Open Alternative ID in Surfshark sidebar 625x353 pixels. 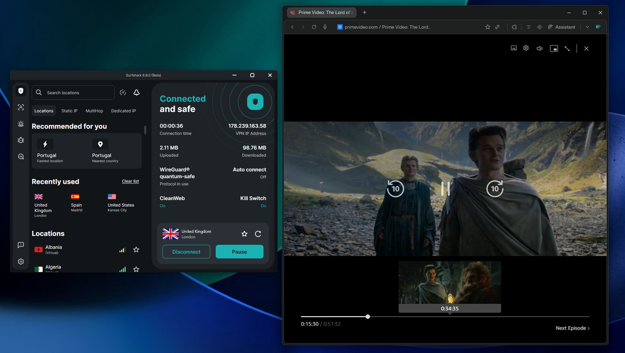pos(21,107)
